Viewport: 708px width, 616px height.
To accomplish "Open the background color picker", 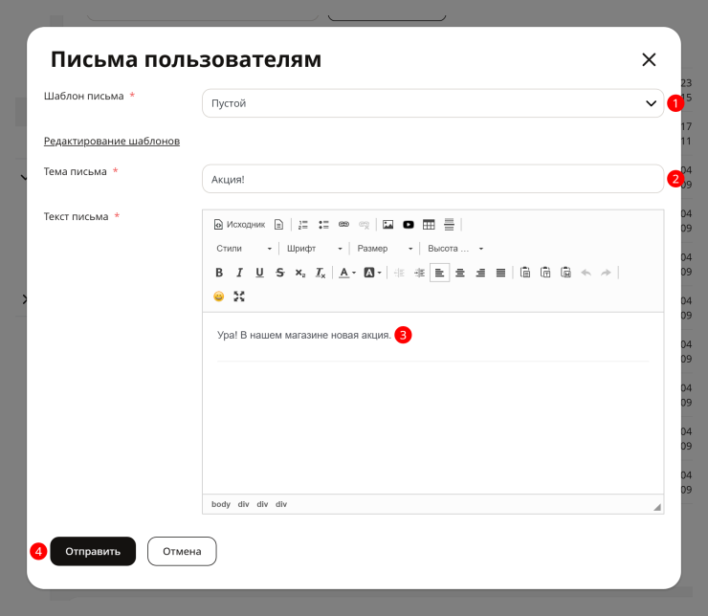I will coord(372,273).
